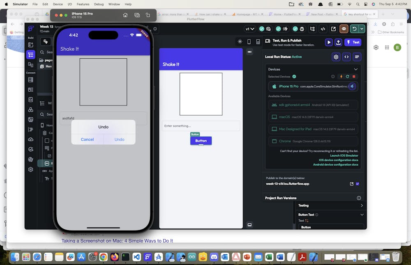Select the phone canvas size icon
Screen dimensions: 411x265
249,41
